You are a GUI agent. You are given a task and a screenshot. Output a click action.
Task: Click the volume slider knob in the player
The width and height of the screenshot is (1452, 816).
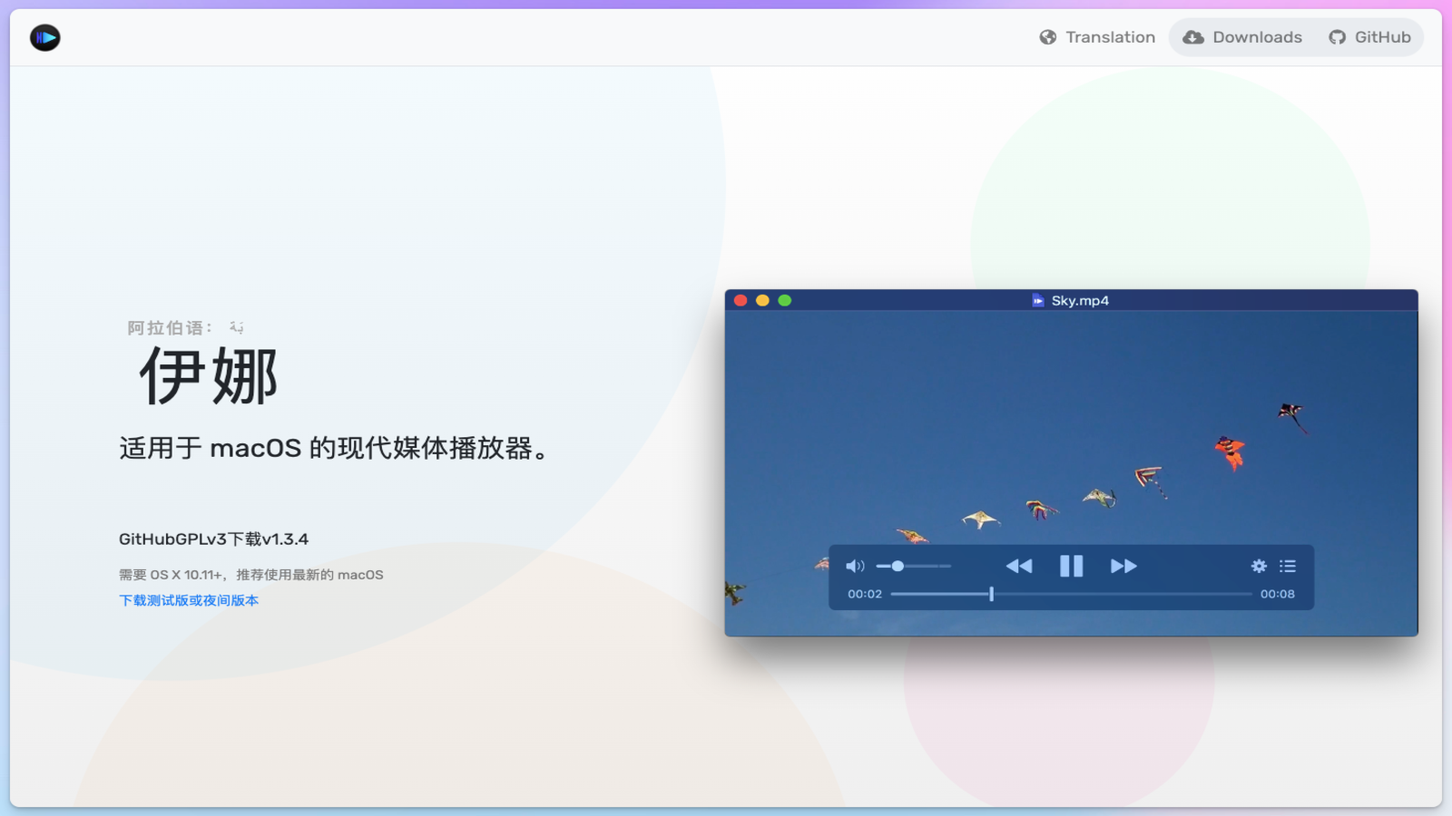coord(898,567)
